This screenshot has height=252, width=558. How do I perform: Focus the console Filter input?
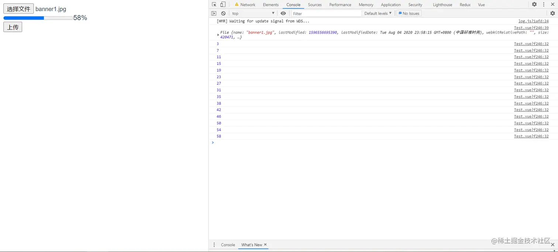click(x=326, y=13)
